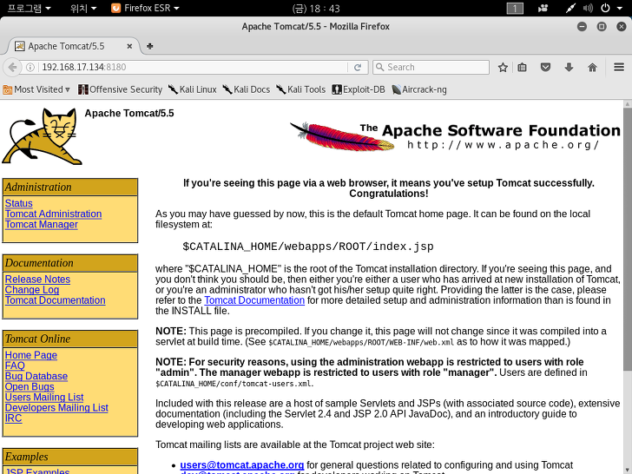Screen dimensions: 632x474
Task: Open the downloads arrow icon
Action: point(569,68)
